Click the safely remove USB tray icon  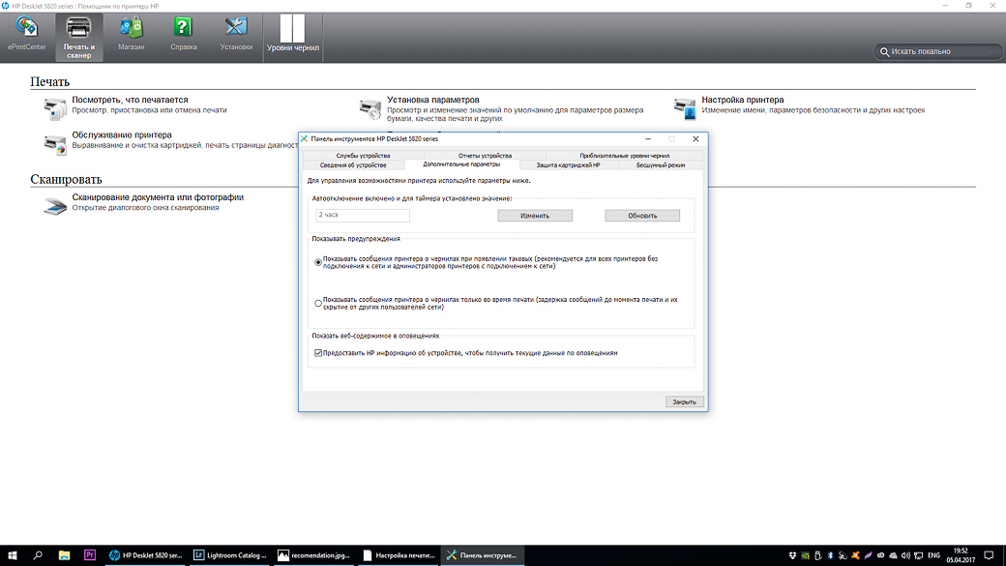click(x=817, y=555)
